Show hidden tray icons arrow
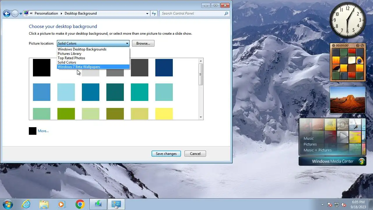 (x=322, y=204)
